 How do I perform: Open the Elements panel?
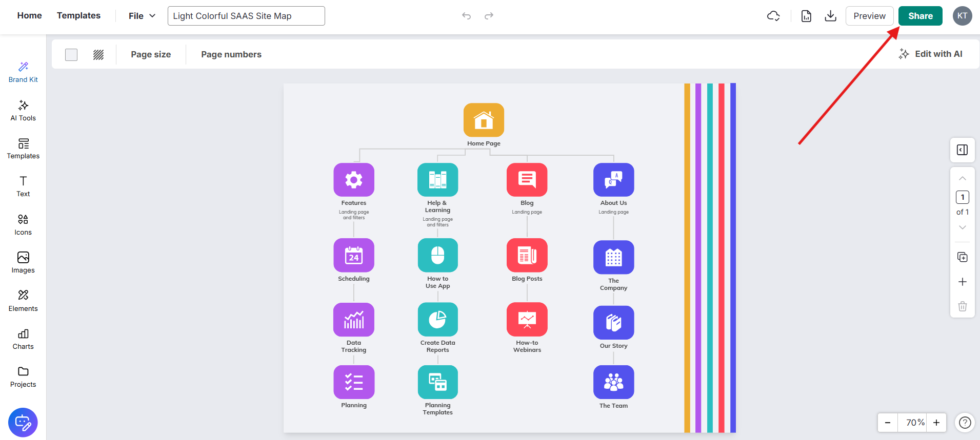(x=23, y=301)
